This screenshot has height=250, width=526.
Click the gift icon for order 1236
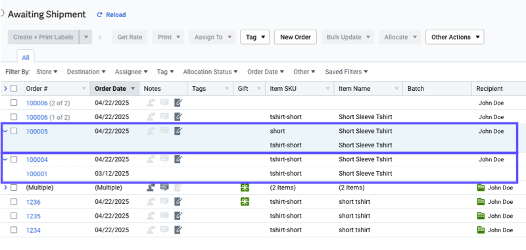[x=245, y=202]
